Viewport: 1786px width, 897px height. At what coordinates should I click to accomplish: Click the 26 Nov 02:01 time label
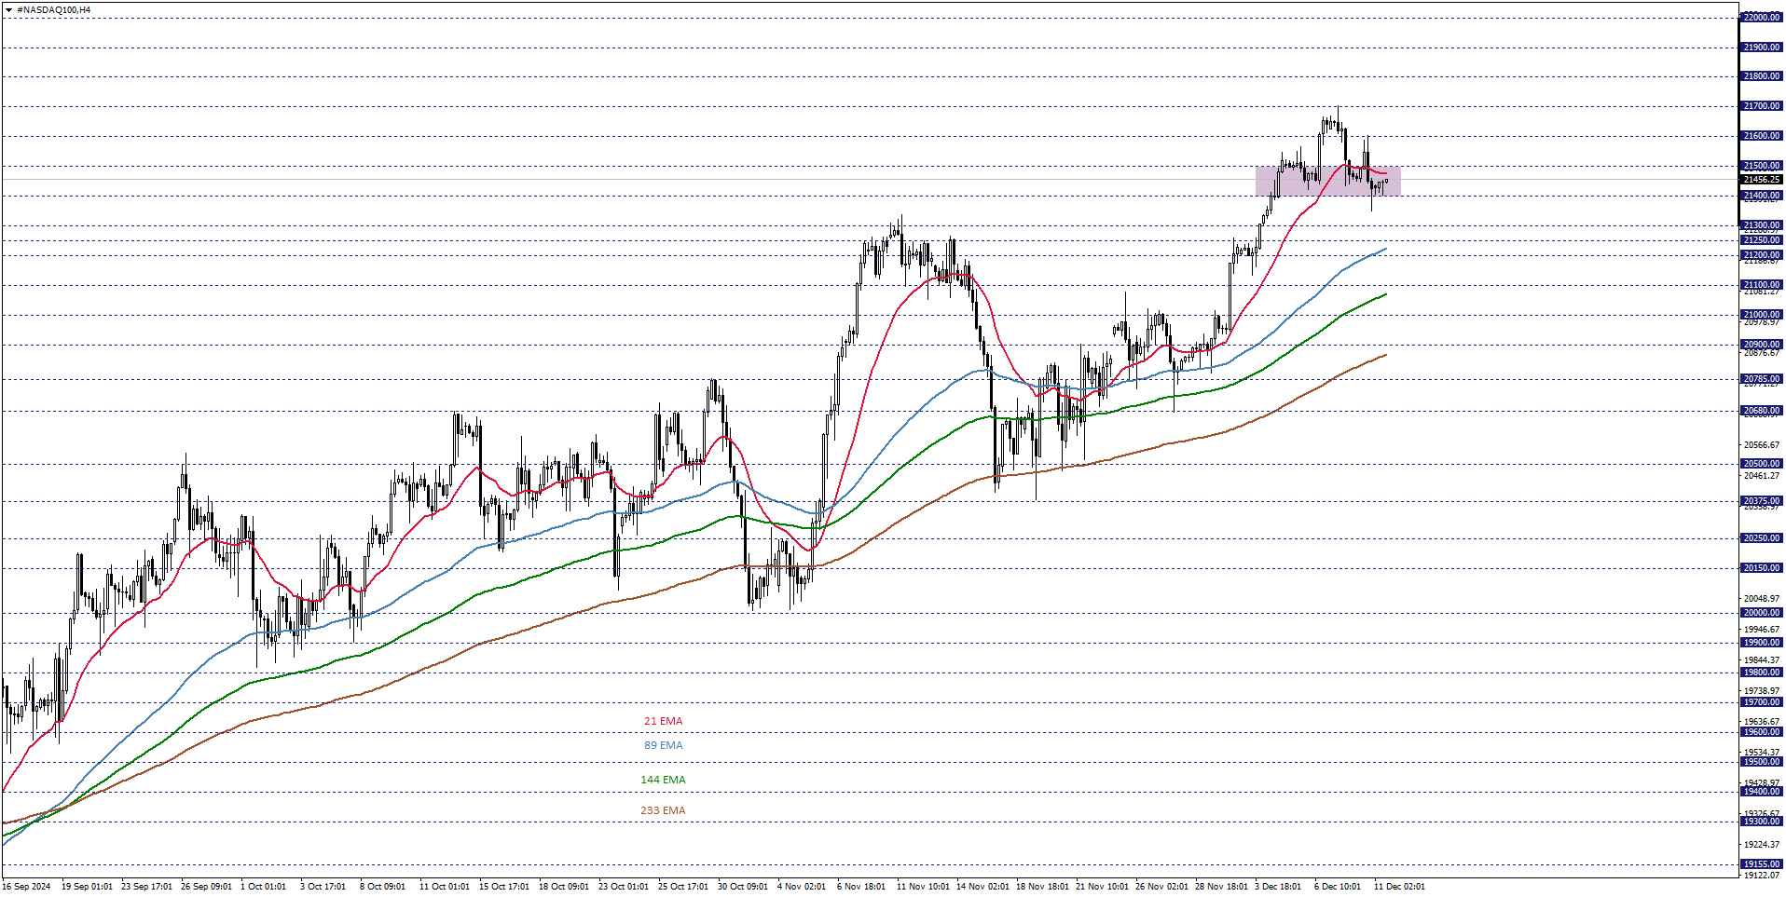pyautogui.click(x=1161, y=887)
